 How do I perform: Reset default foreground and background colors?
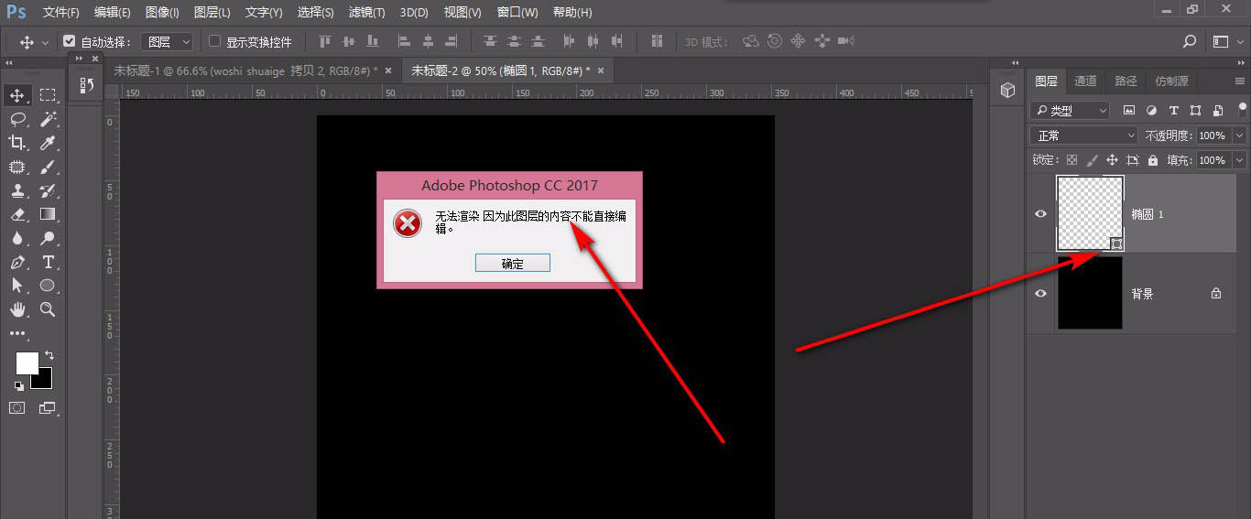click(x=19, y=386)
